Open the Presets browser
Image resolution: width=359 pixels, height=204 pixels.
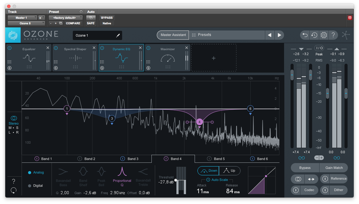pos(227,35)
